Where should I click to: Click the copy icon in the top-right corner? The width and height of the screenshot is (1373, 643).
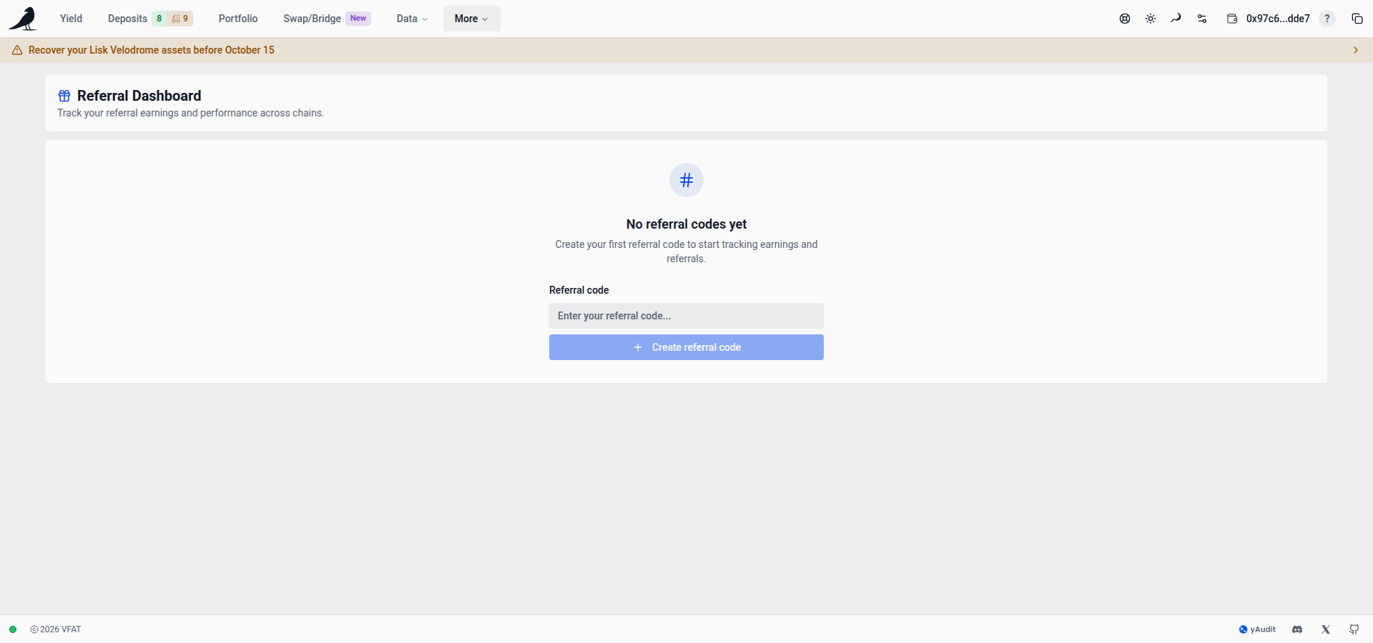tap(1357, 19)
